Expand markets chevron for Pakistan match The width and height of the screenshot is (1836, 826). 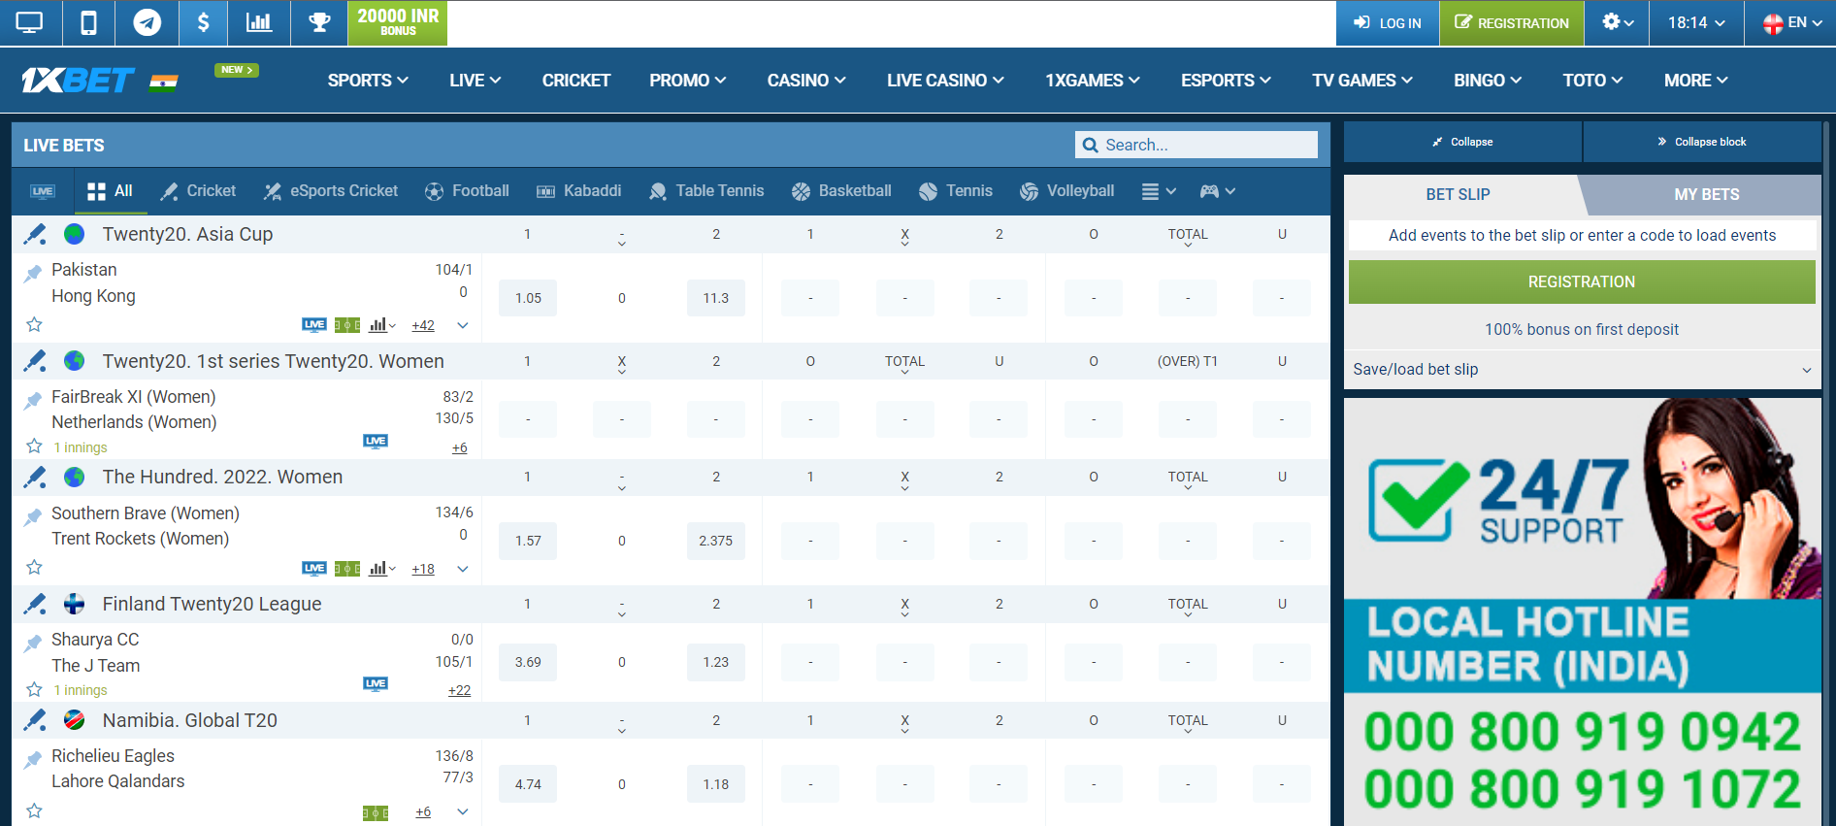(x=463, y=325)
